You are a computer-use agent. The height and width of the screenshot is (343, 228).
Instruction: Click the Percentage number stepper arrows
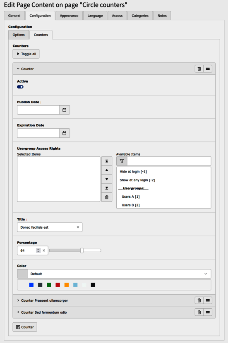(x=38, y=251)
